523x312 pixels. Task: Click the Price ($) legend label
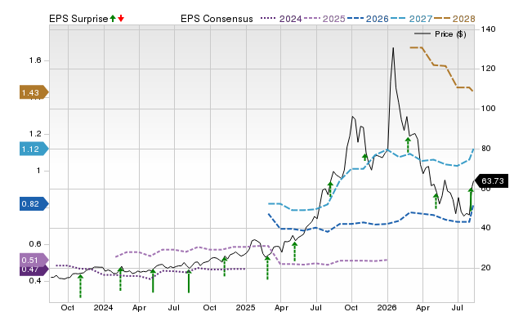[x=450, y=34]
